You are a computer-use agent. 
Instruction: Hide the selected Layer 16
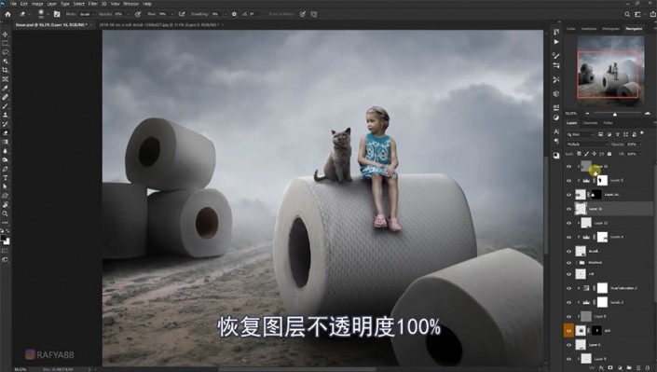tap(568, 209)
